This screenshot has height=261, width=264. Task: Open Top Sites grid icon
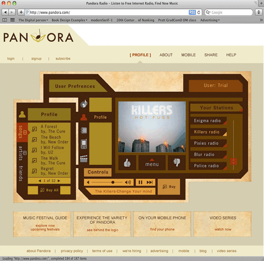(12, 20)
